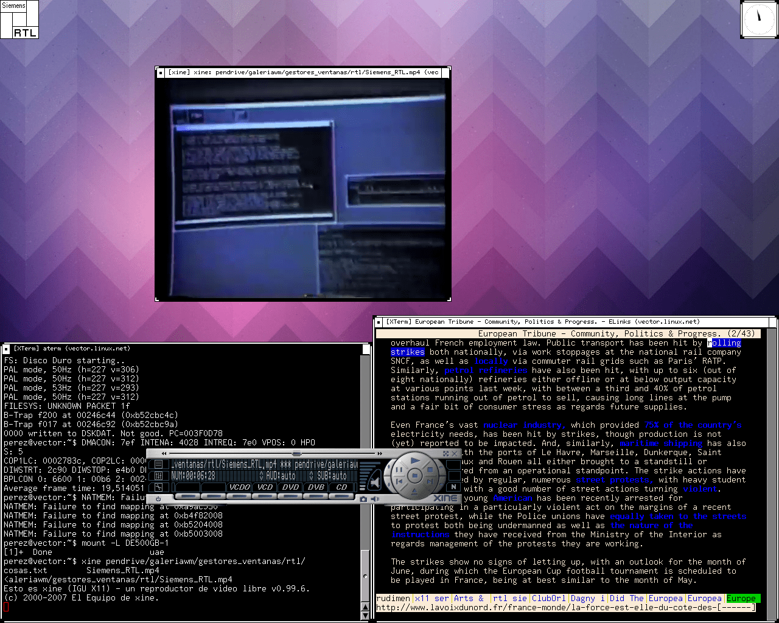
Task: Toggle xine fullscreen mode icon
Action: (445, 454)
